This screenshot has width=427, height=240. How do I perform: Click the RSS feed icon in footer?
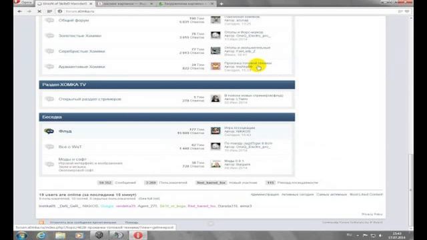tap(41, 222)
